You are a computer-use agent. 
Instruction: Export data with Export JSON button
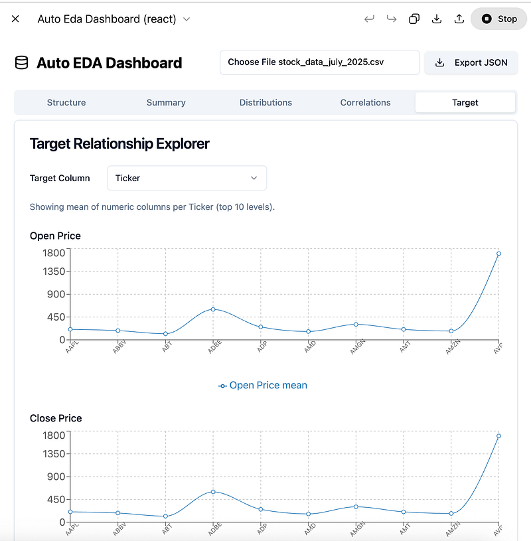point(471,62)
